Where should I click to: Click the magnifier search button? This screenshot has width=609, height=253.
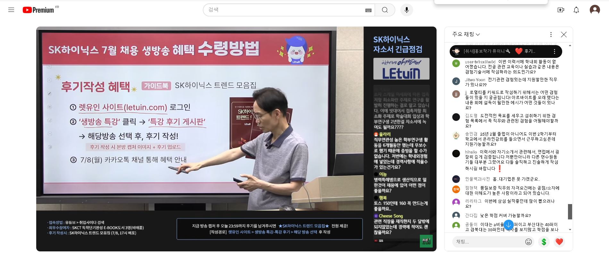[x=385, y=10]
